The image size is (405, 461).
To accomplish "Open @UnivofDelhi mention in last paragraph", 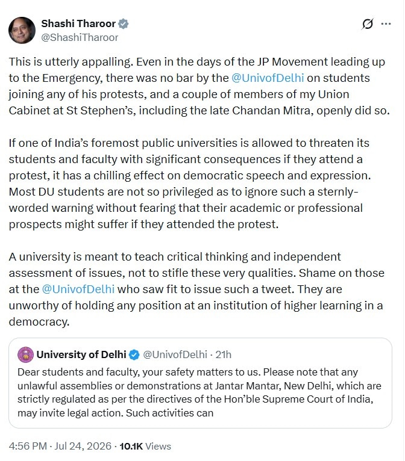I will point(78,289).
